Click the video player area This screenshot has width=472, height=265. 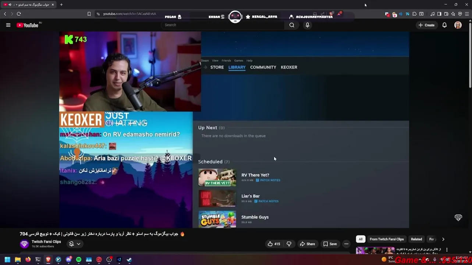234,130
